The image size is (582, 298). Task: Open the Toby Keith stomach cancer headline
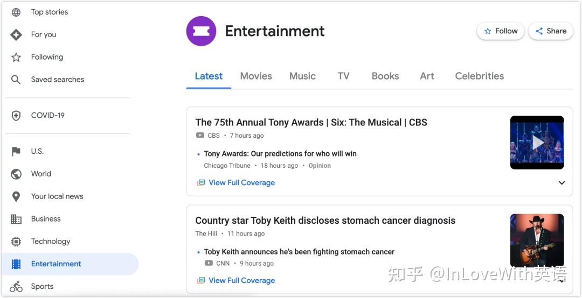(325, 221)
